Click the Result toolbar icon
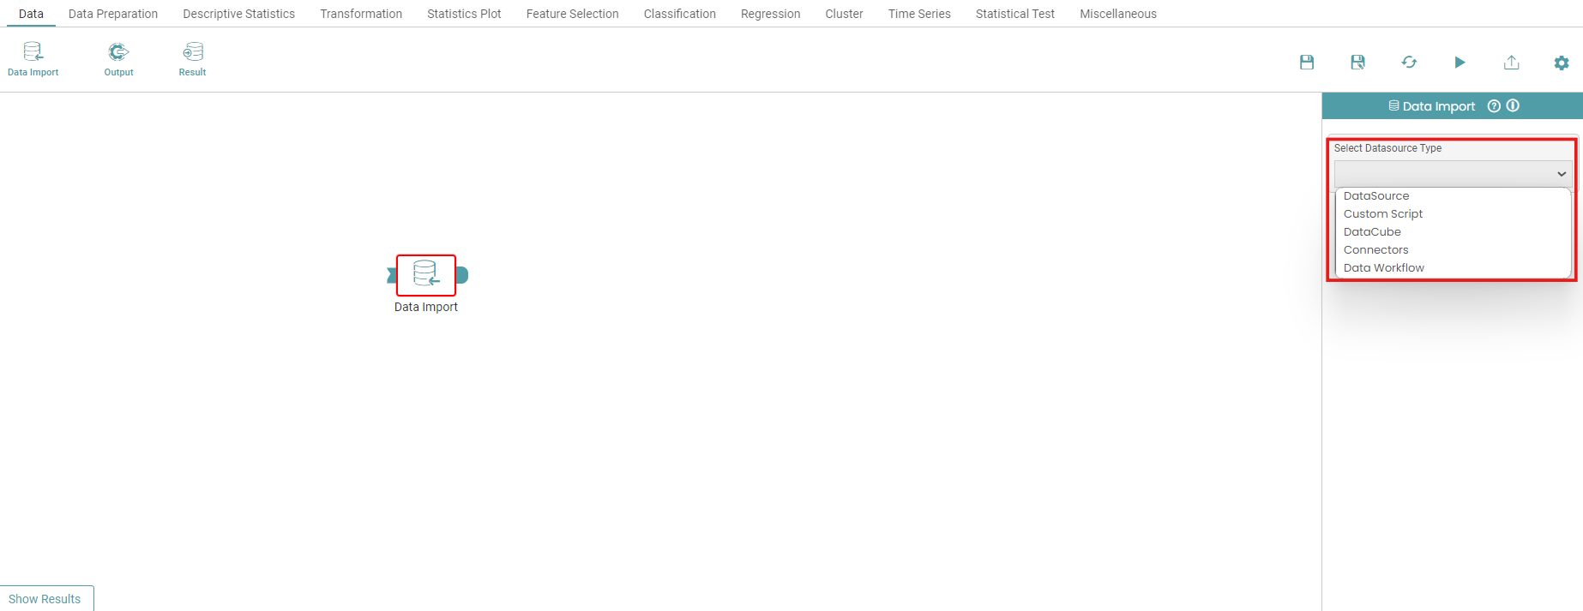This screenshot has height=611, width=1583. (192, 59)
